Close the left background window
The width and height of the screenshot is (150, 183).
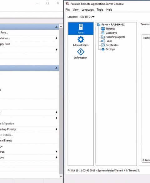(58, 3)
